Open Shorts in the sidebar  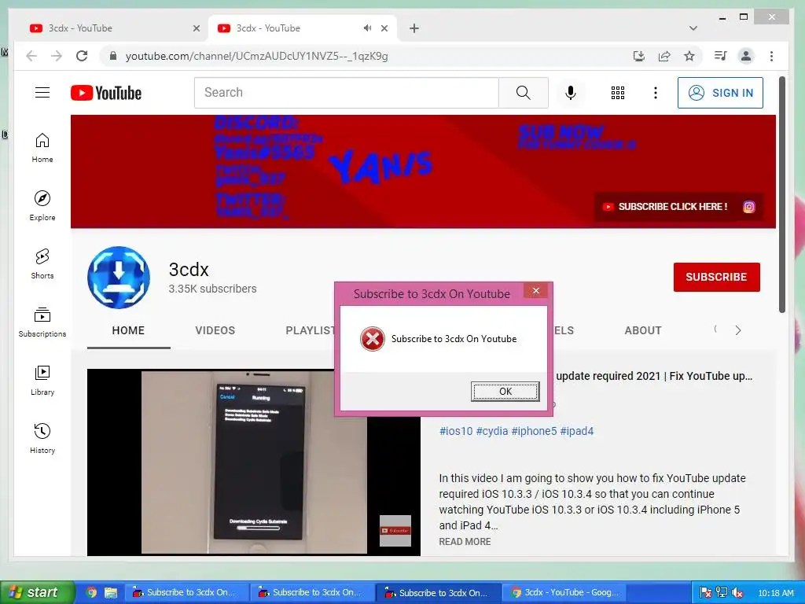click(x=42, y=264)
